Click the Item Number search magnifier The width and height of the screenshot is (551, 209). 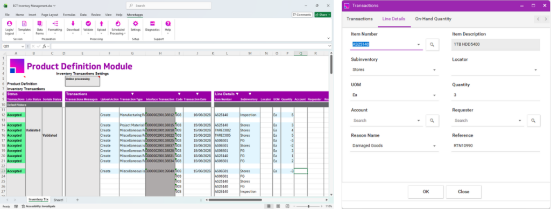[432, 45]
